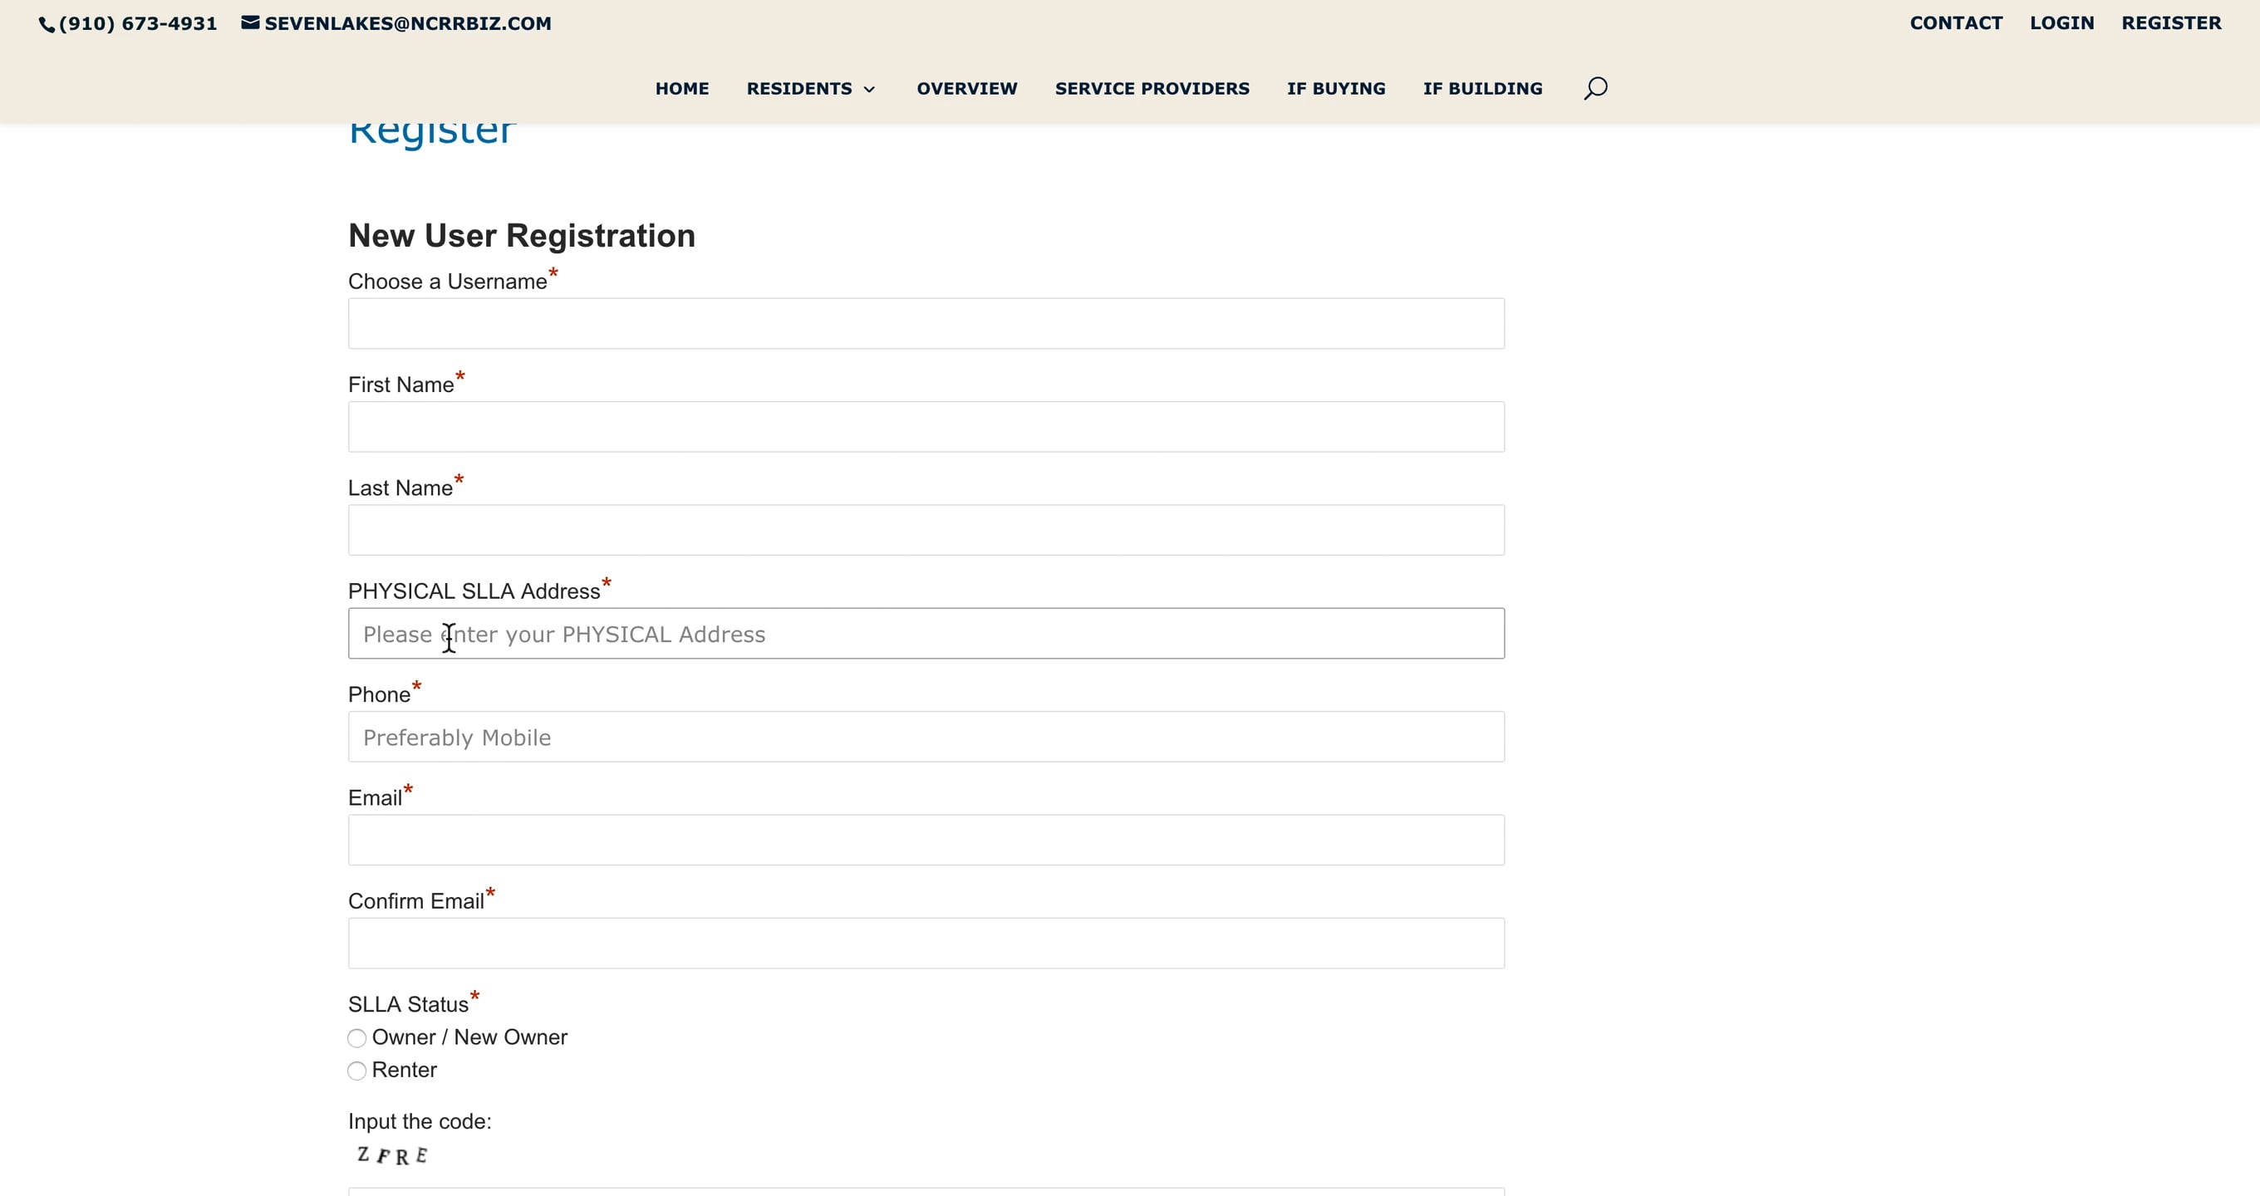Click the PHYSICAL SLLA Address field

coord(926,633)
